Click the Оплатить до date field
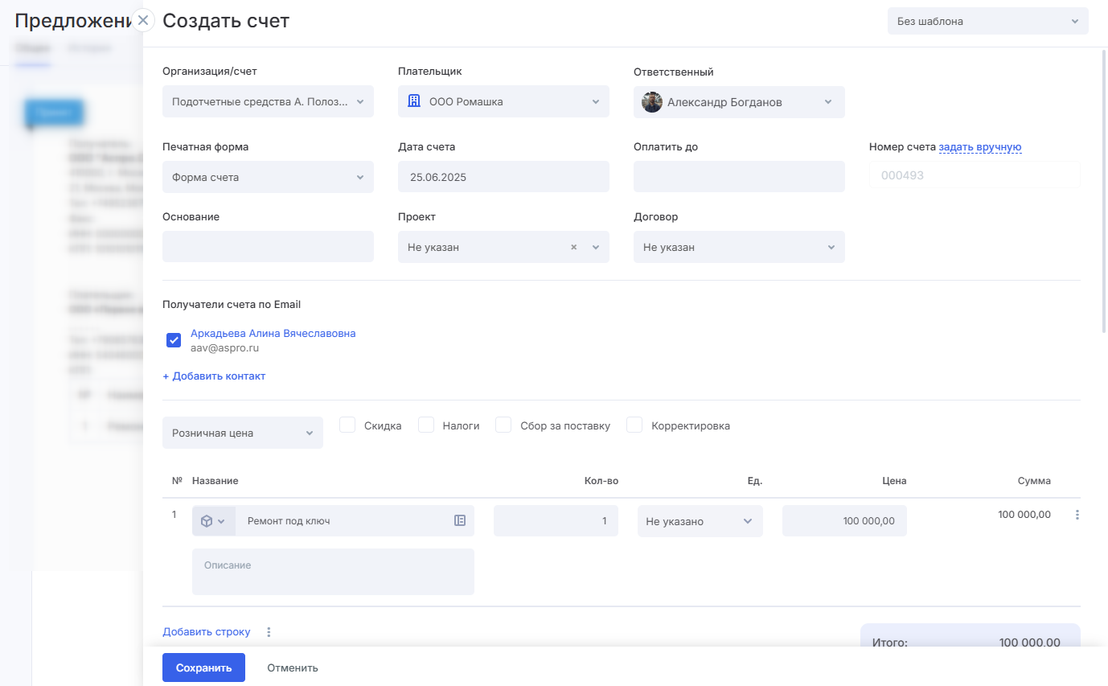 point(738,177)
